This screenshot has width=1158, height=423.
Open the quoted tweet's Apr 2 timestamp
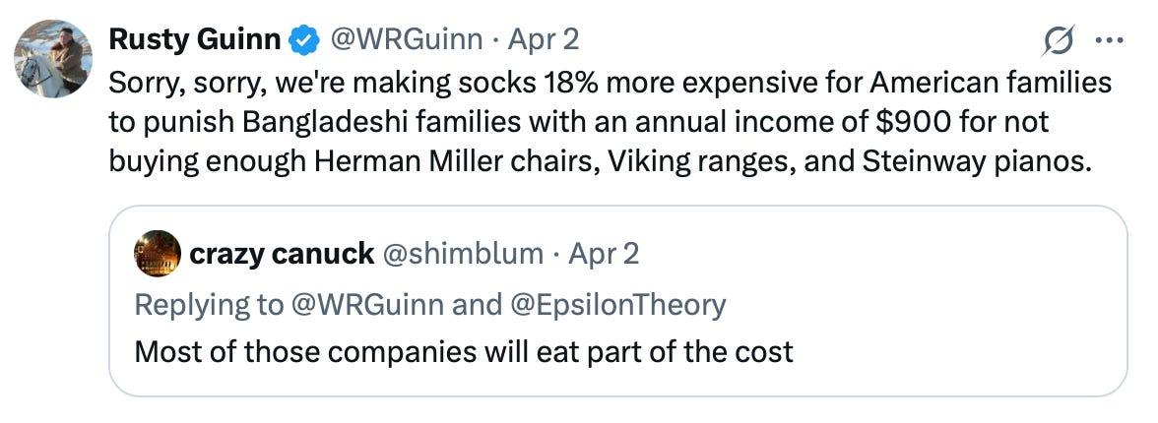click(x=604, y=254)
